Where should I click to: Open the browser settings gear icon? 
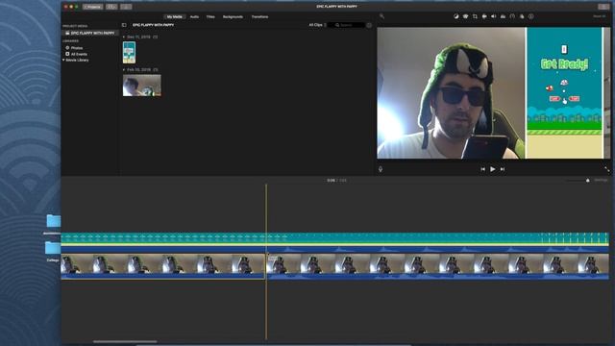pos(369,25)
